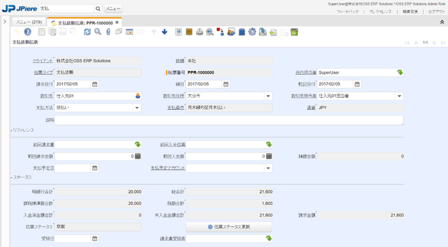The image size is (448, 247).
Task: Open calculator for 前回請求金額 field
Action: [x=138, y=157]
